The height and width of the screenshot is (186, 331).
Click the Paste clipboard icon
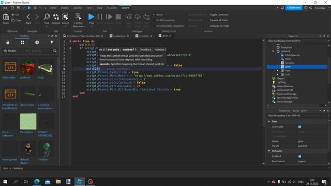coord(6,17)
